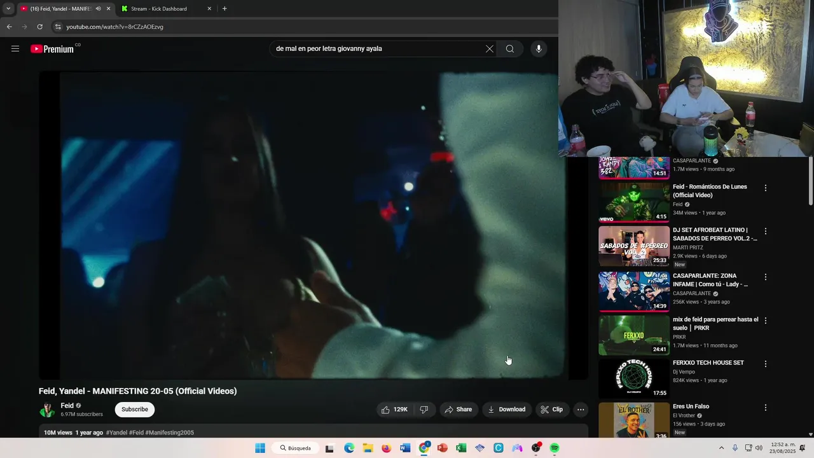
Task: Open the Eres Un Falso video thumbnail
Action: point(634,420)
